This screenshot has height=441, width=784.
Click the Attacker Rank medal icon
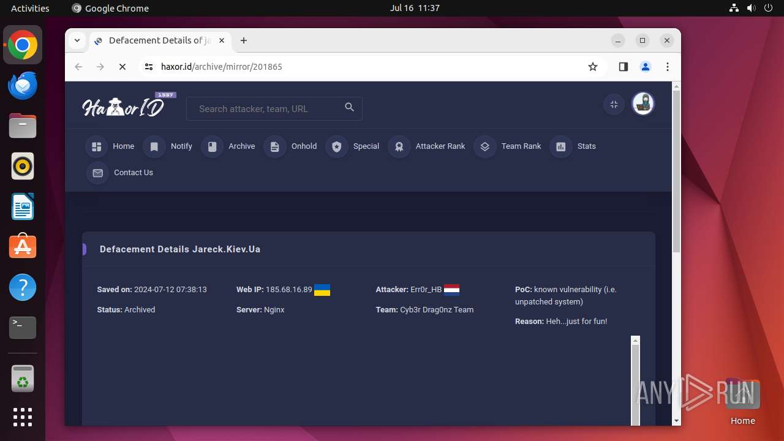[399, 146]
